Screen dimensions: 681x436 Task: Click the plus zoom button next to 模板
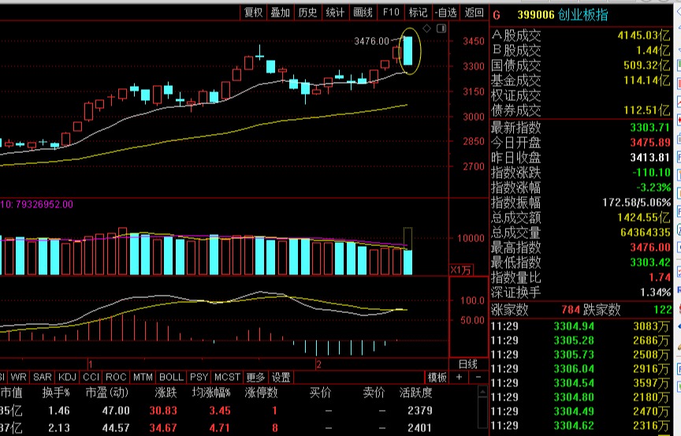click(460, 378)
